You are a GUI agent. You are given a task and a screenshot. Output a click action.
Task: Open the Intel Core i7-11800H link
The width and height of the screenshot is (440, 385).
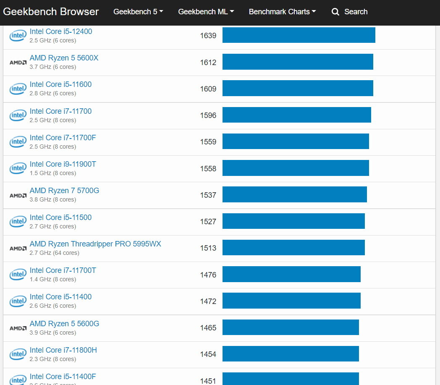tap(63, 350)
